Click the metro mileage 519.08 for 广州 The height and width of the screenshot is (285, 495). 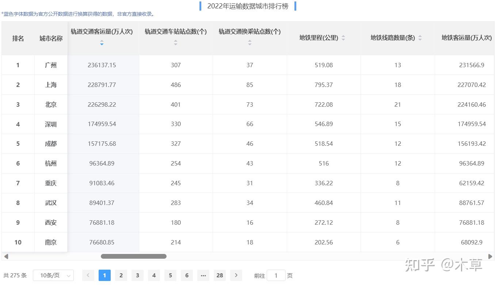pos(324,65)
